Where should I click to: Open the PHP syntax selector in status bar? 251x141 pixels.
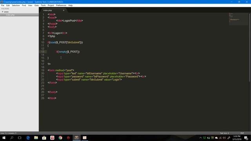point(242,133)
